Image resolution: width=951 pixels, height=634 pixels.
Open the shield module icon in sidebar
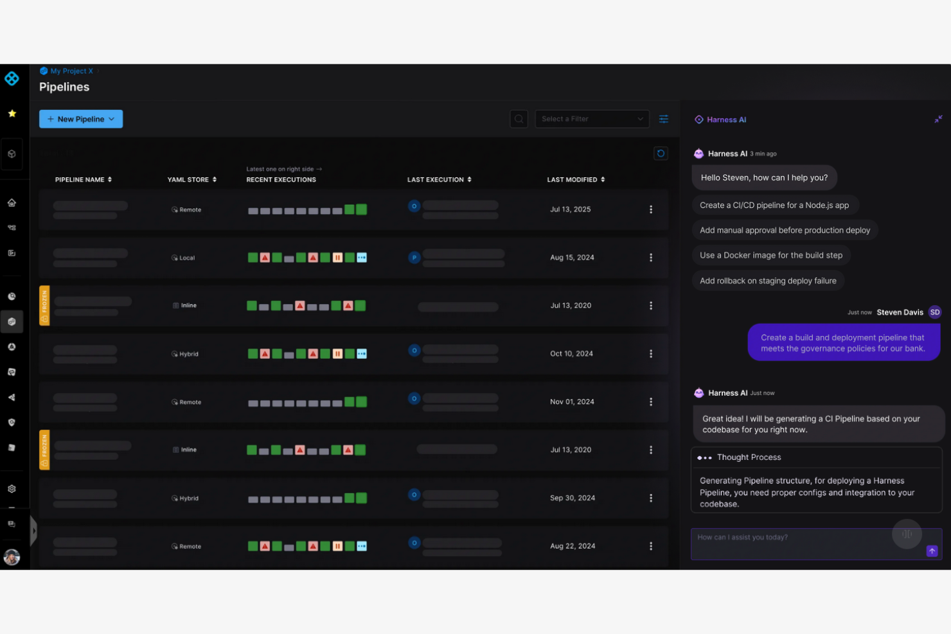pyautogui.click(x=12, y=422)
